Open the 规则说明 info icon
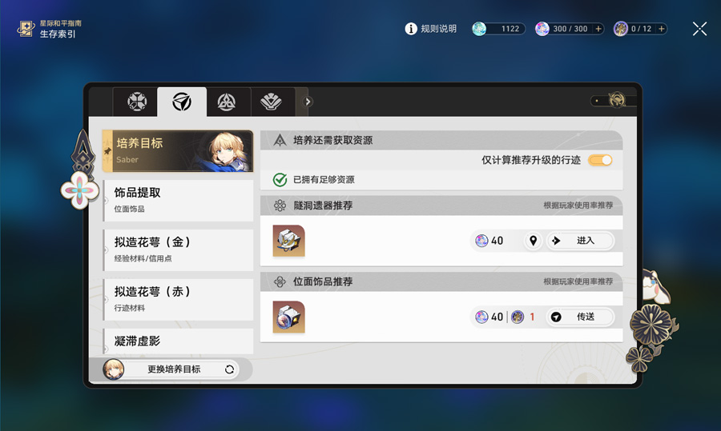Image resolution: width=721 pixels, height=431 pixels. pyautogui.click(x=411, y=29)
